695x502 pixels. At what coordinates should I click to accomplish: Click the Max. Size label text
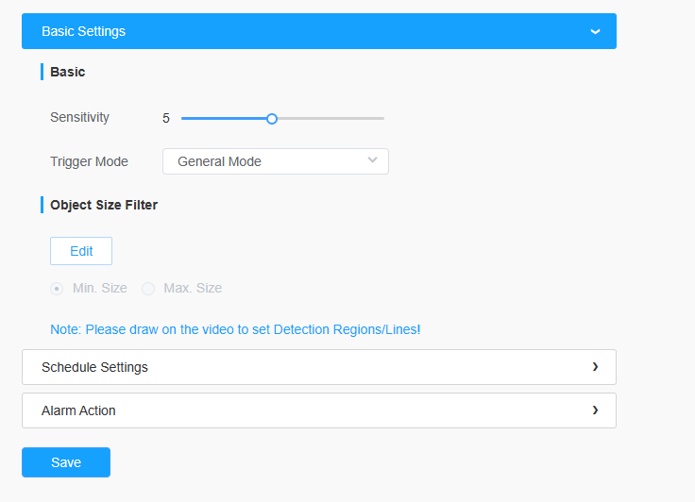(193, 289)
